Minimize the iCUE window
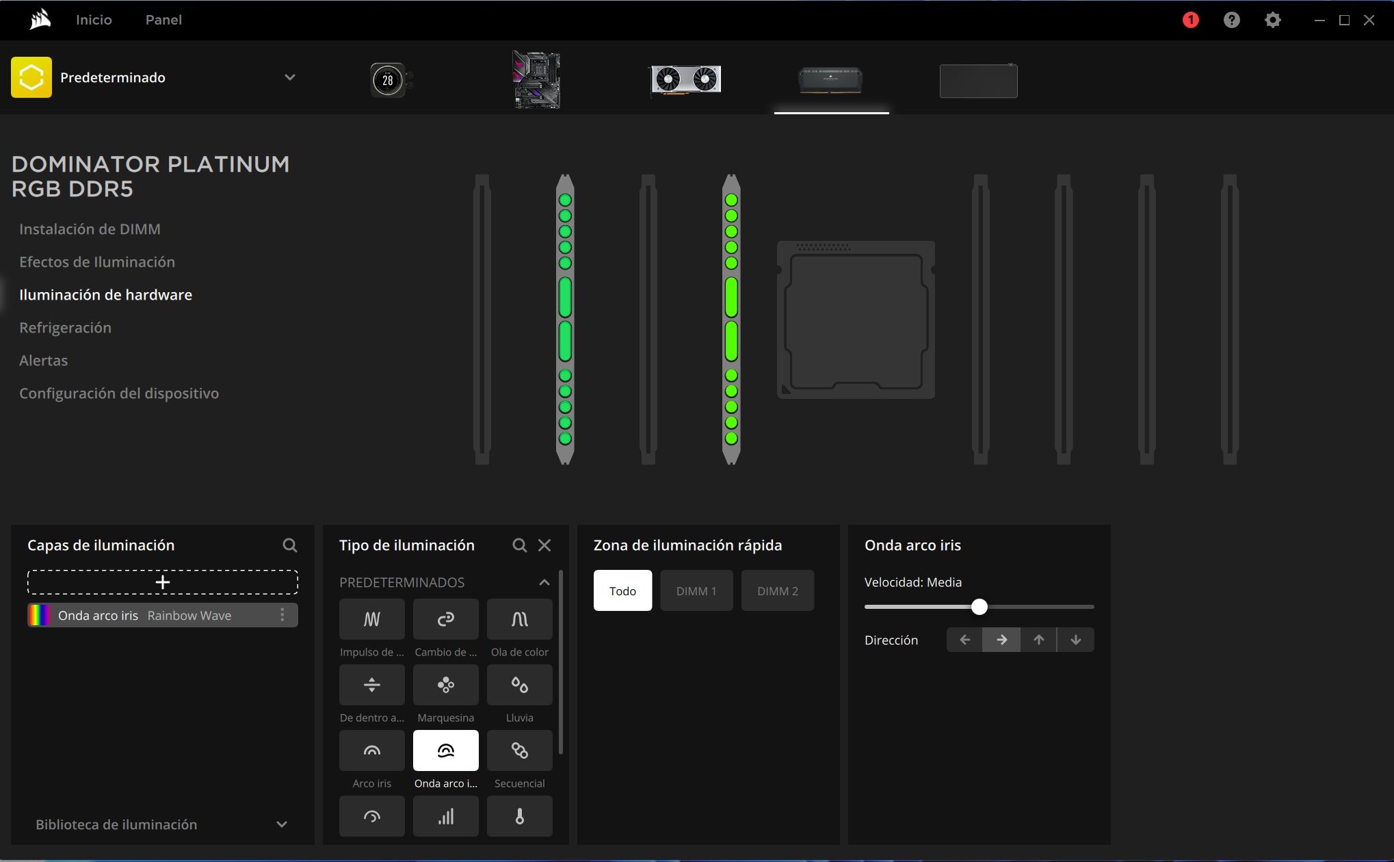This screenshot has width=1394, height=862. [1319, 20]
